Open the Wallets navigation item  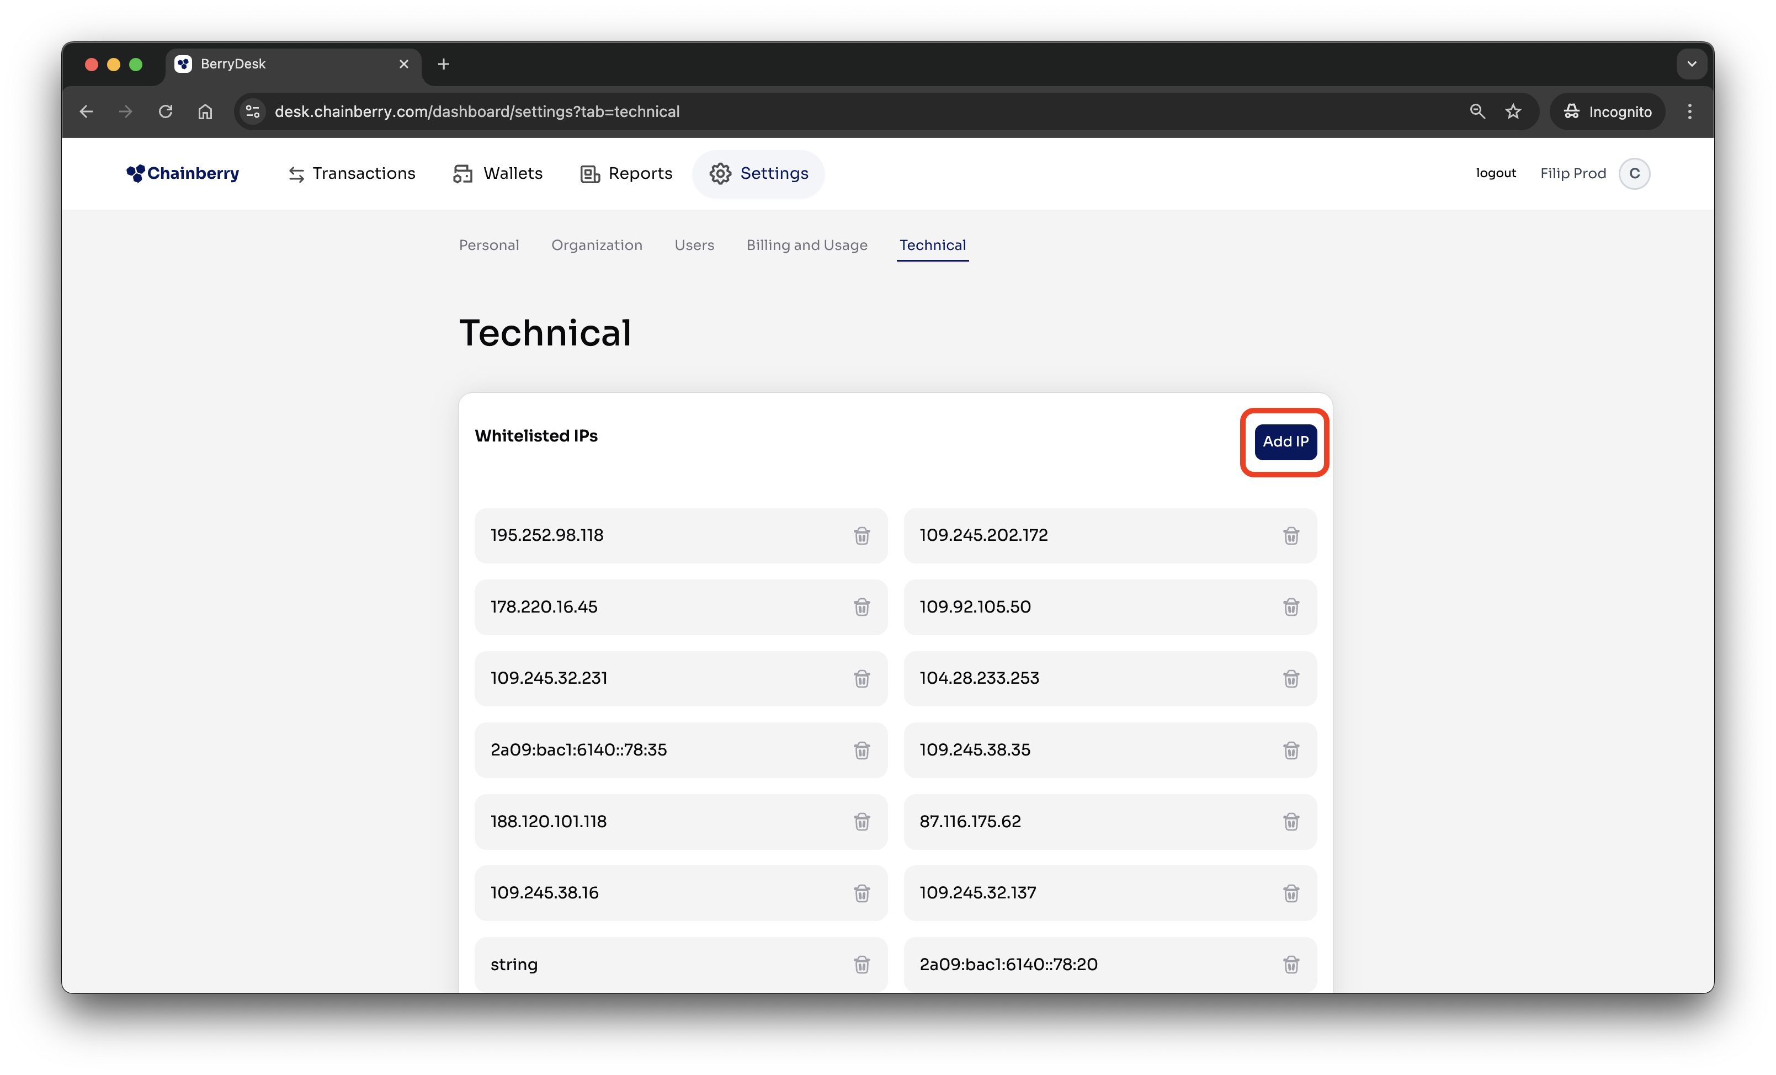(x=498, y=174)
